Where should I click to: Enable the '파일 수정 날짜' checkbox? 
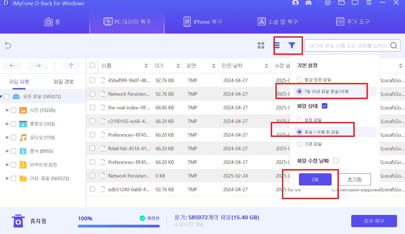click(336, 161)
